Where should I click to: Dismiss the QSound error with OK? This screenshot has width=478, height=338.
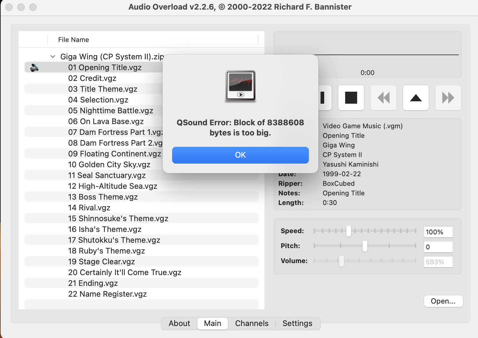240,155
